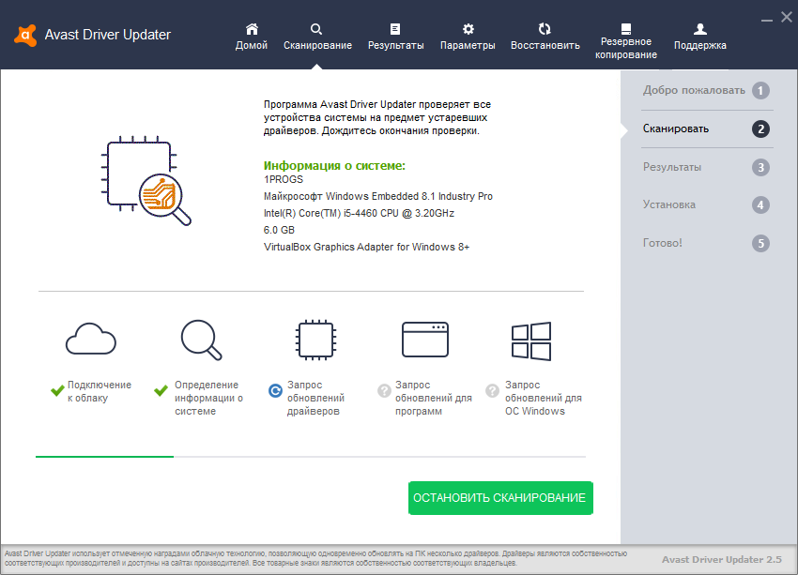Click the driver chip icon
Screen dimensions: 798x575
[315, 340]
